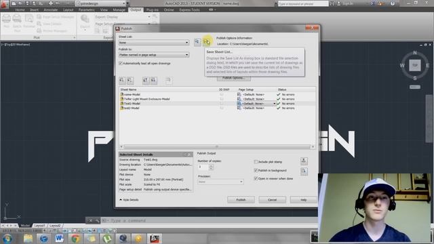434x244 pixels.
Task: Click the Publish Options button
Action: 234,79
